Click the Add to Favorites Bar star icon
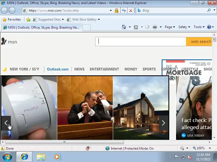This screenshot has width=217, height=162. tap(28, 19)
